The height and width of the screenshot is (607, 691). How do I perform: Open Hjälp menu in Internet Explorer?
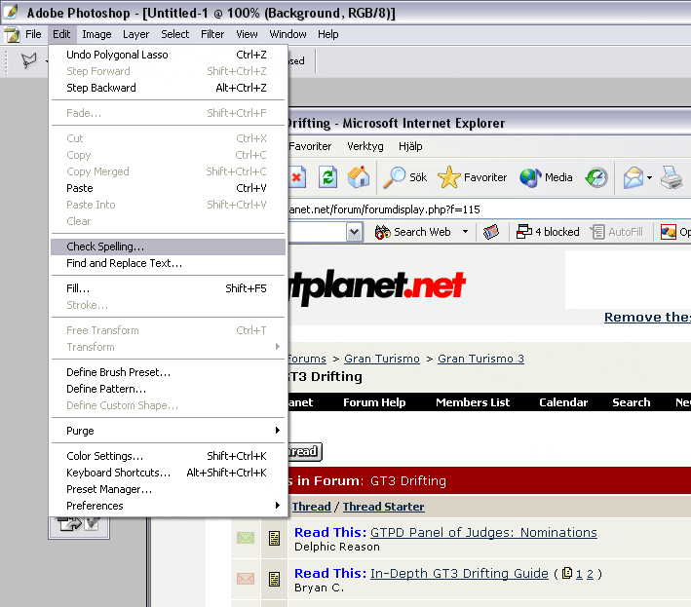tap(410, 146)
